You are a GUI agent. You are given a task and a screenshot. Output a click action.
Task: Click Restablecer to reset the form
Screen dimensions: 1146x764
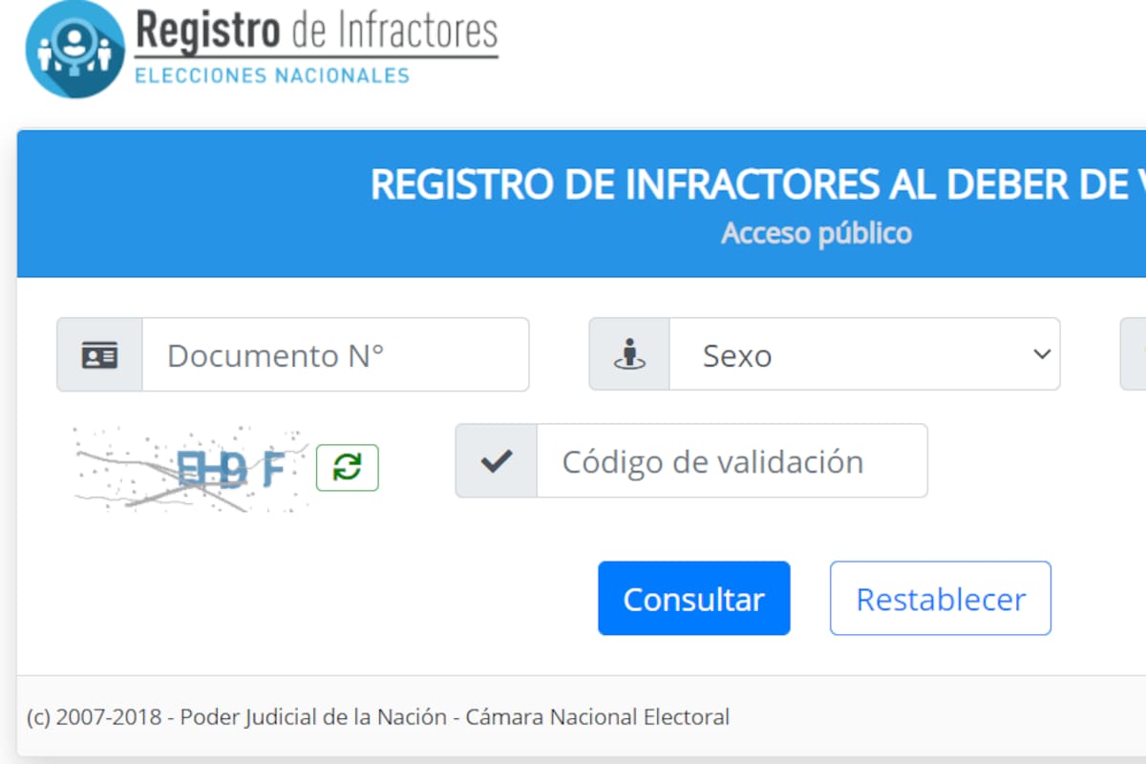pos(940,599)
